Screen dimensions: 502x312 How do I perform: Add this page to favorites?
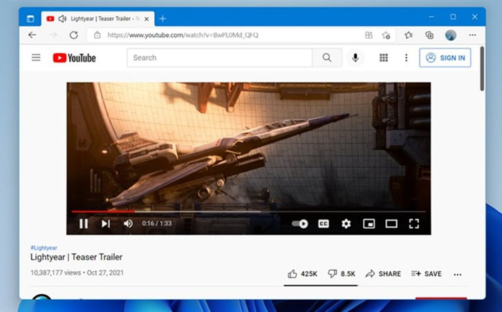coord(386,35)
